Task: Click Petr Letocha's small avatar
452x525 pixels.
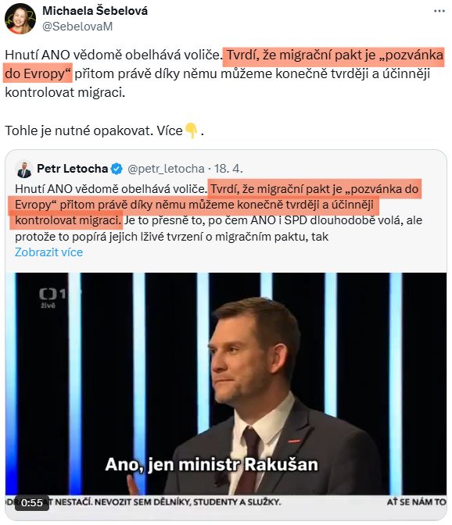Action: pyautogui.click(x=23, y=170)
